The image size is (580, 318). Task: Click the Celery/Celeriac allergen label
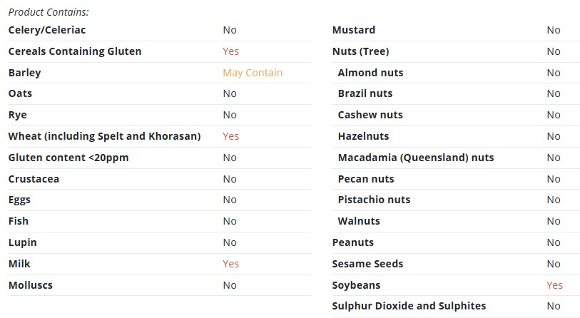tap(47, 30)
